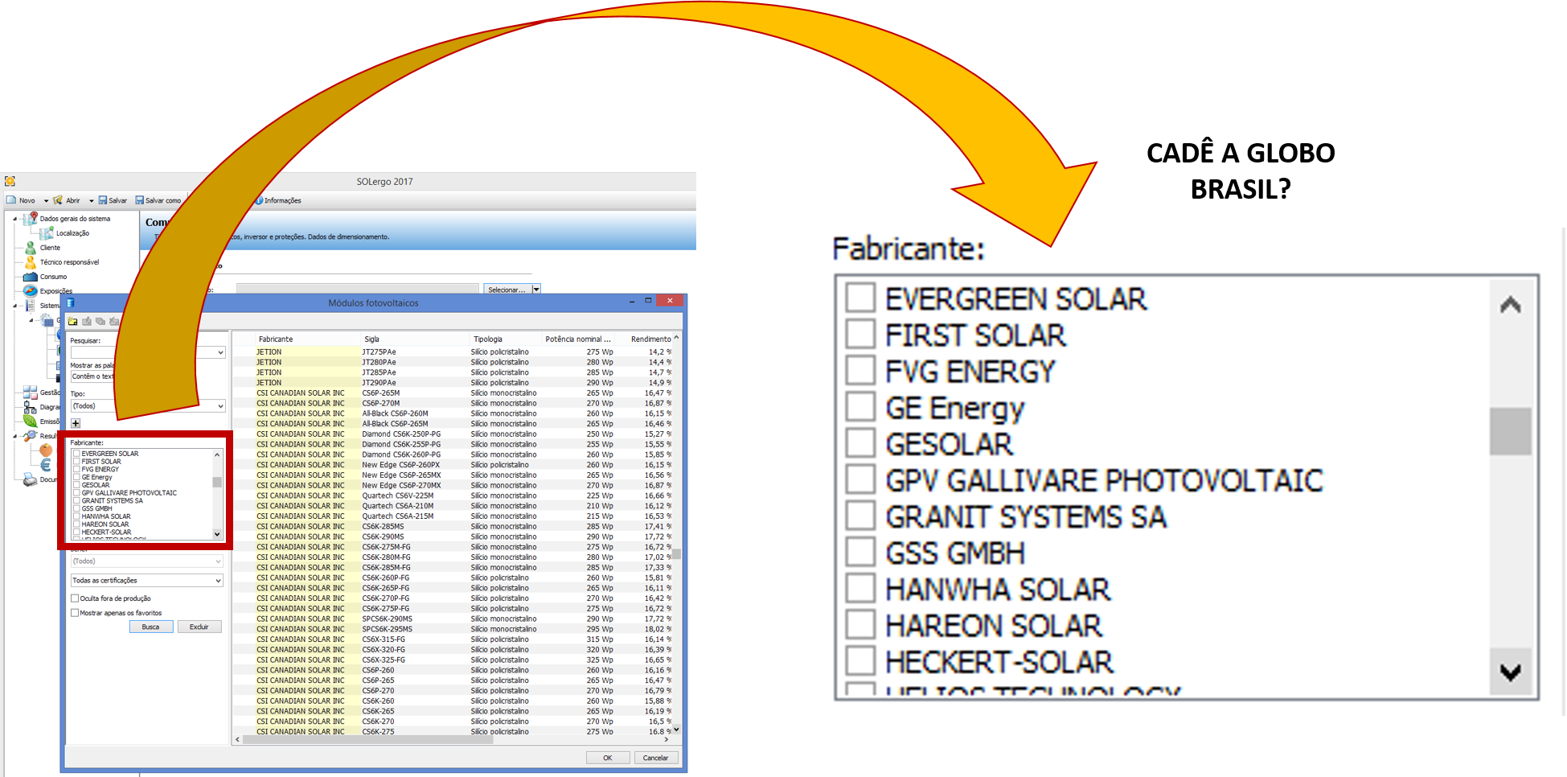This screenshot has width=1567, height=777.
Task: Enable Oculta fora de produção checkbox
Action: 75,598
